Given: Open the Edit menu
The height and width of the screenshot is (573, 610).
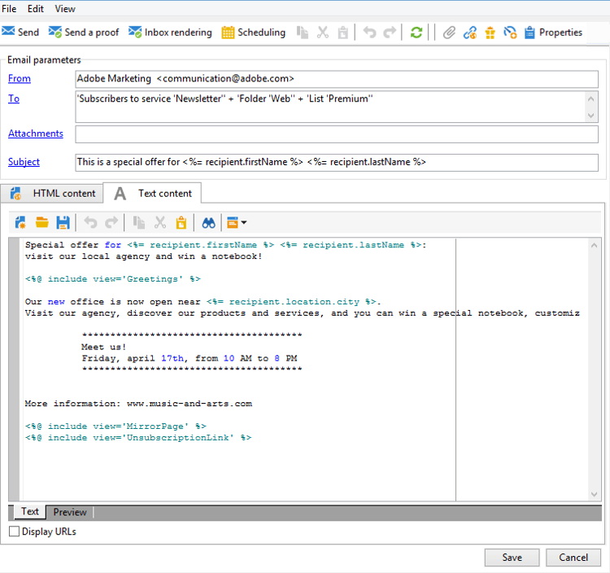Looking at the screenshot, I should pyautogui.click(x=36, y=9).
